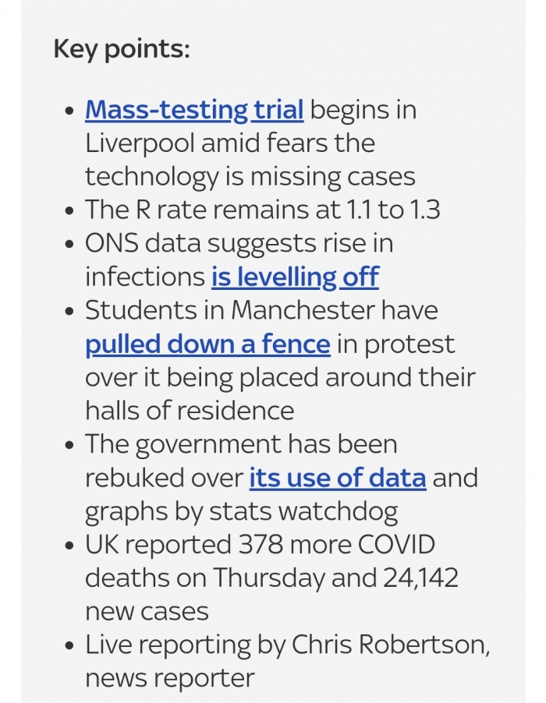Viewport: 546px width, 703px height.
Task: Click the R rate remains at 1.1 to 1.3 text
Action: (262, 210)
